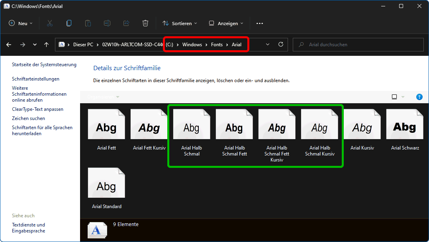Navigate back with the left arrow

point(9,45)
